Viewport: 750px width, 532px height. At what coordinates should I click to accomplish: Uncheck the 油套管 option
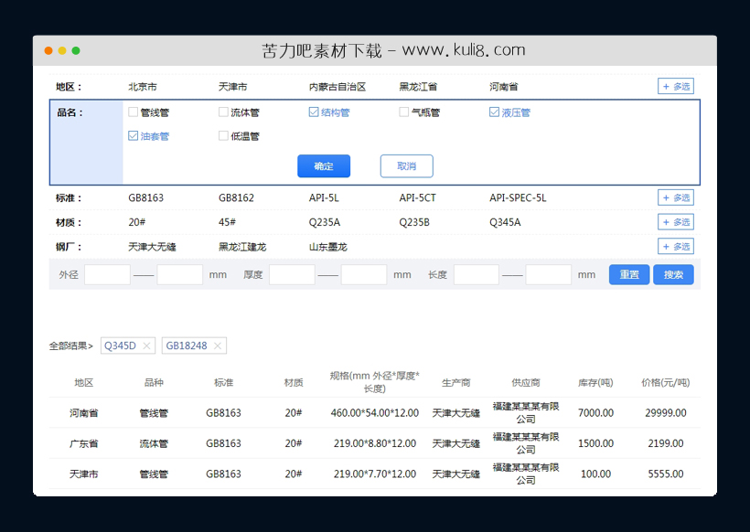tap(131, 135)
